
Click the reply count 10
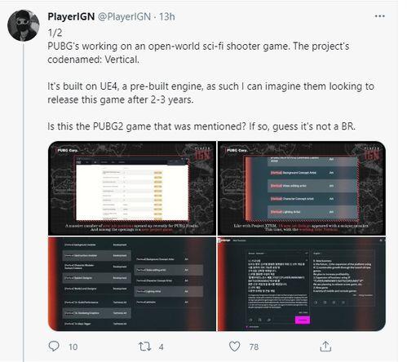coord(73,347)
